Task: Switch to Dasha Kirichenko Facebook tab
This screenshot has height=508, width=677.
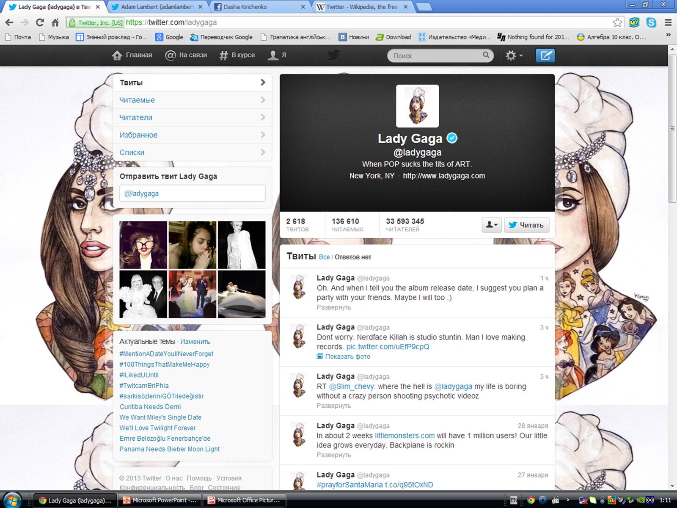Action: [x=259, y=7]
